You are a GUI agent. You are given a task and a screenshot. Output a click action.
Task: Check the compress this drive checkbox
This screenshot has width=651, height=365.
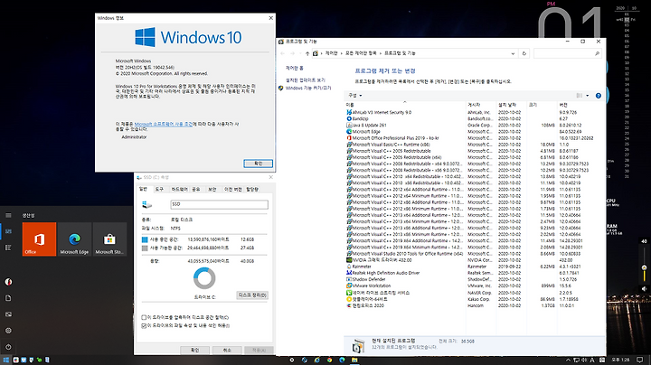coord(144,317)
